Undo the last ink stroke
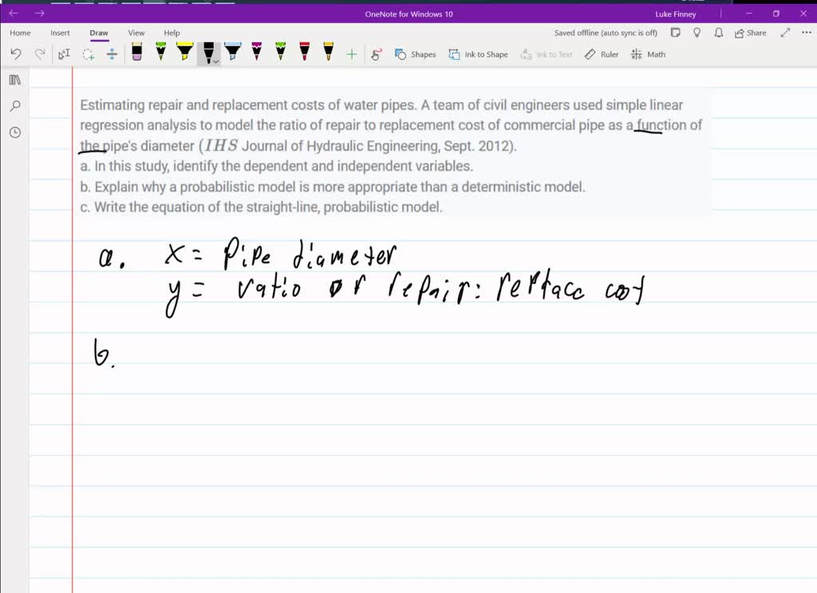This screenshot has width=817, height=593. tap(16, 54)
